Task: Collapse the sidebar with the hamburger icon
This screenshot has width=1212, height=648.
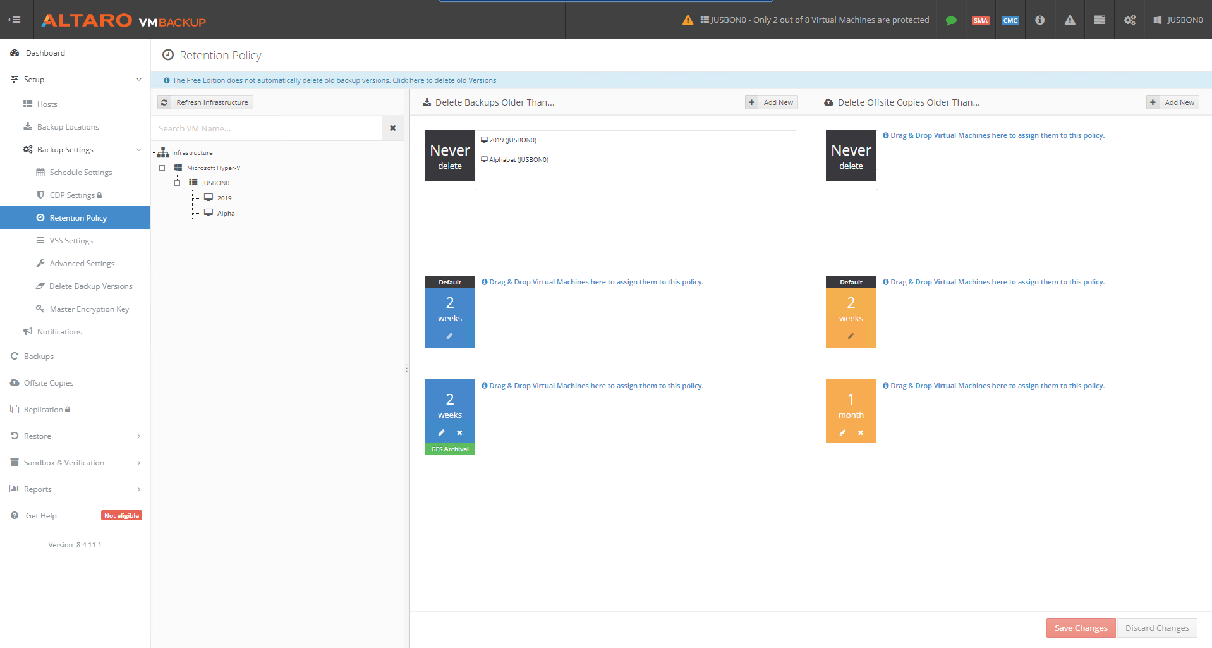Action: (x=14, y=20)
